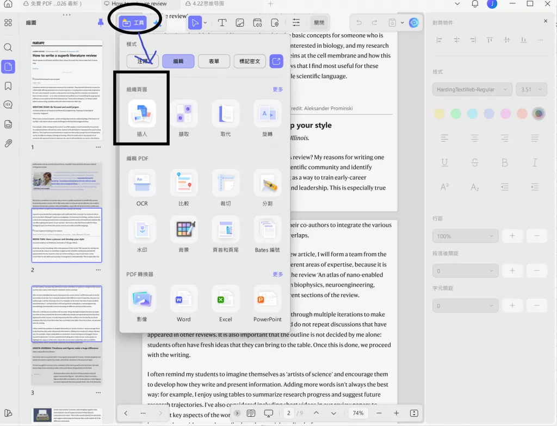The image size is (557, 426).
Task: Open the 水印 watermark tool
Action: [141, 229]
